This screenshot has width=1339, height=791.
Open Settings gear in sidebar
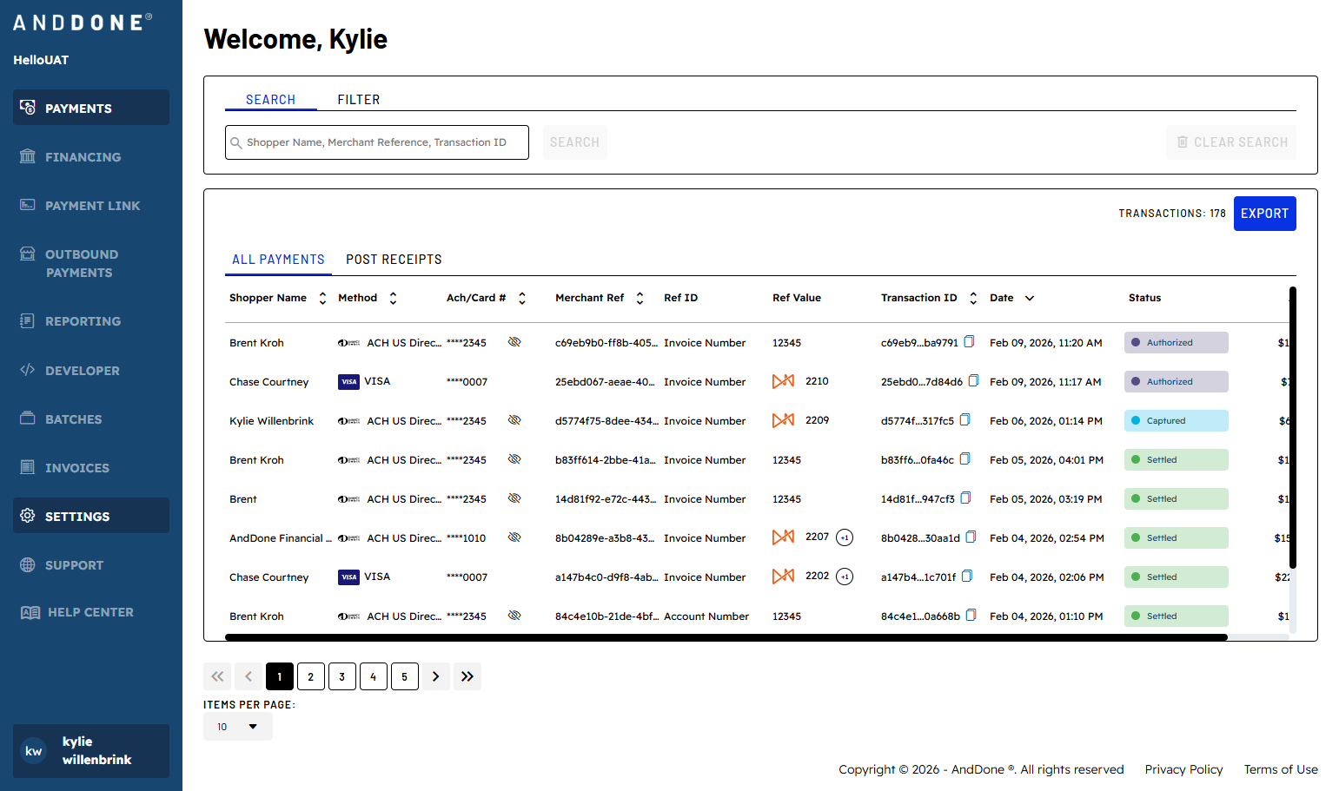[x=28, y=516]
